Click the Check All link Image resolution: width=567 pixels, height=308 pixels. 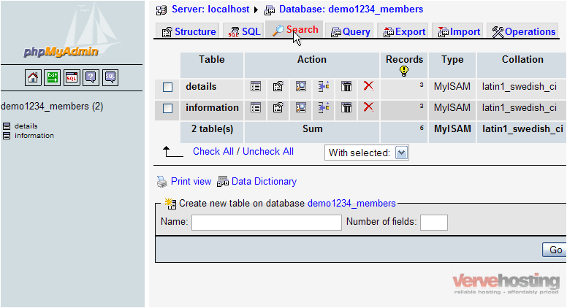tap(213, 151)
